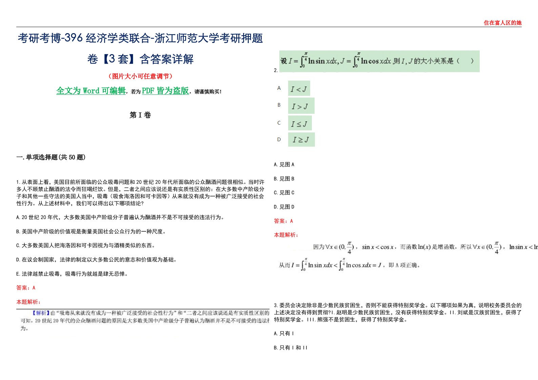
Task: Click the 一.单项选择题(共50题) heading
Action: pos(51,157)
